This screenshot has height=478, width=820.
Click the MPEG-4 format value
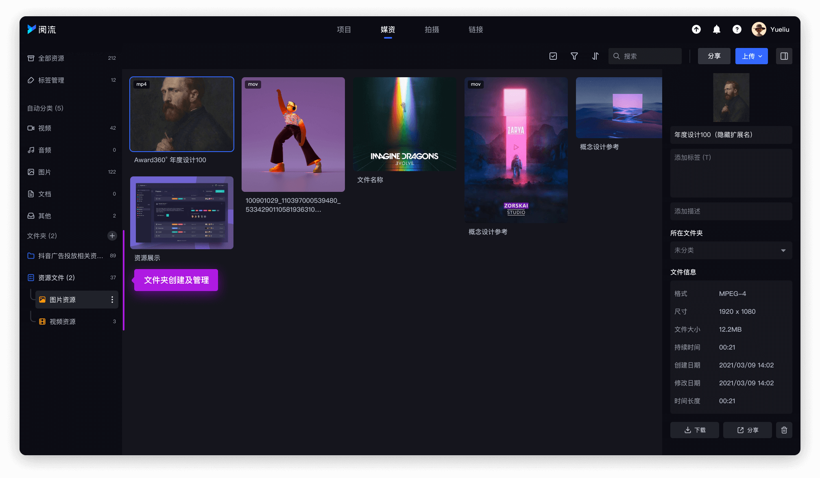[x=733, y=294]
